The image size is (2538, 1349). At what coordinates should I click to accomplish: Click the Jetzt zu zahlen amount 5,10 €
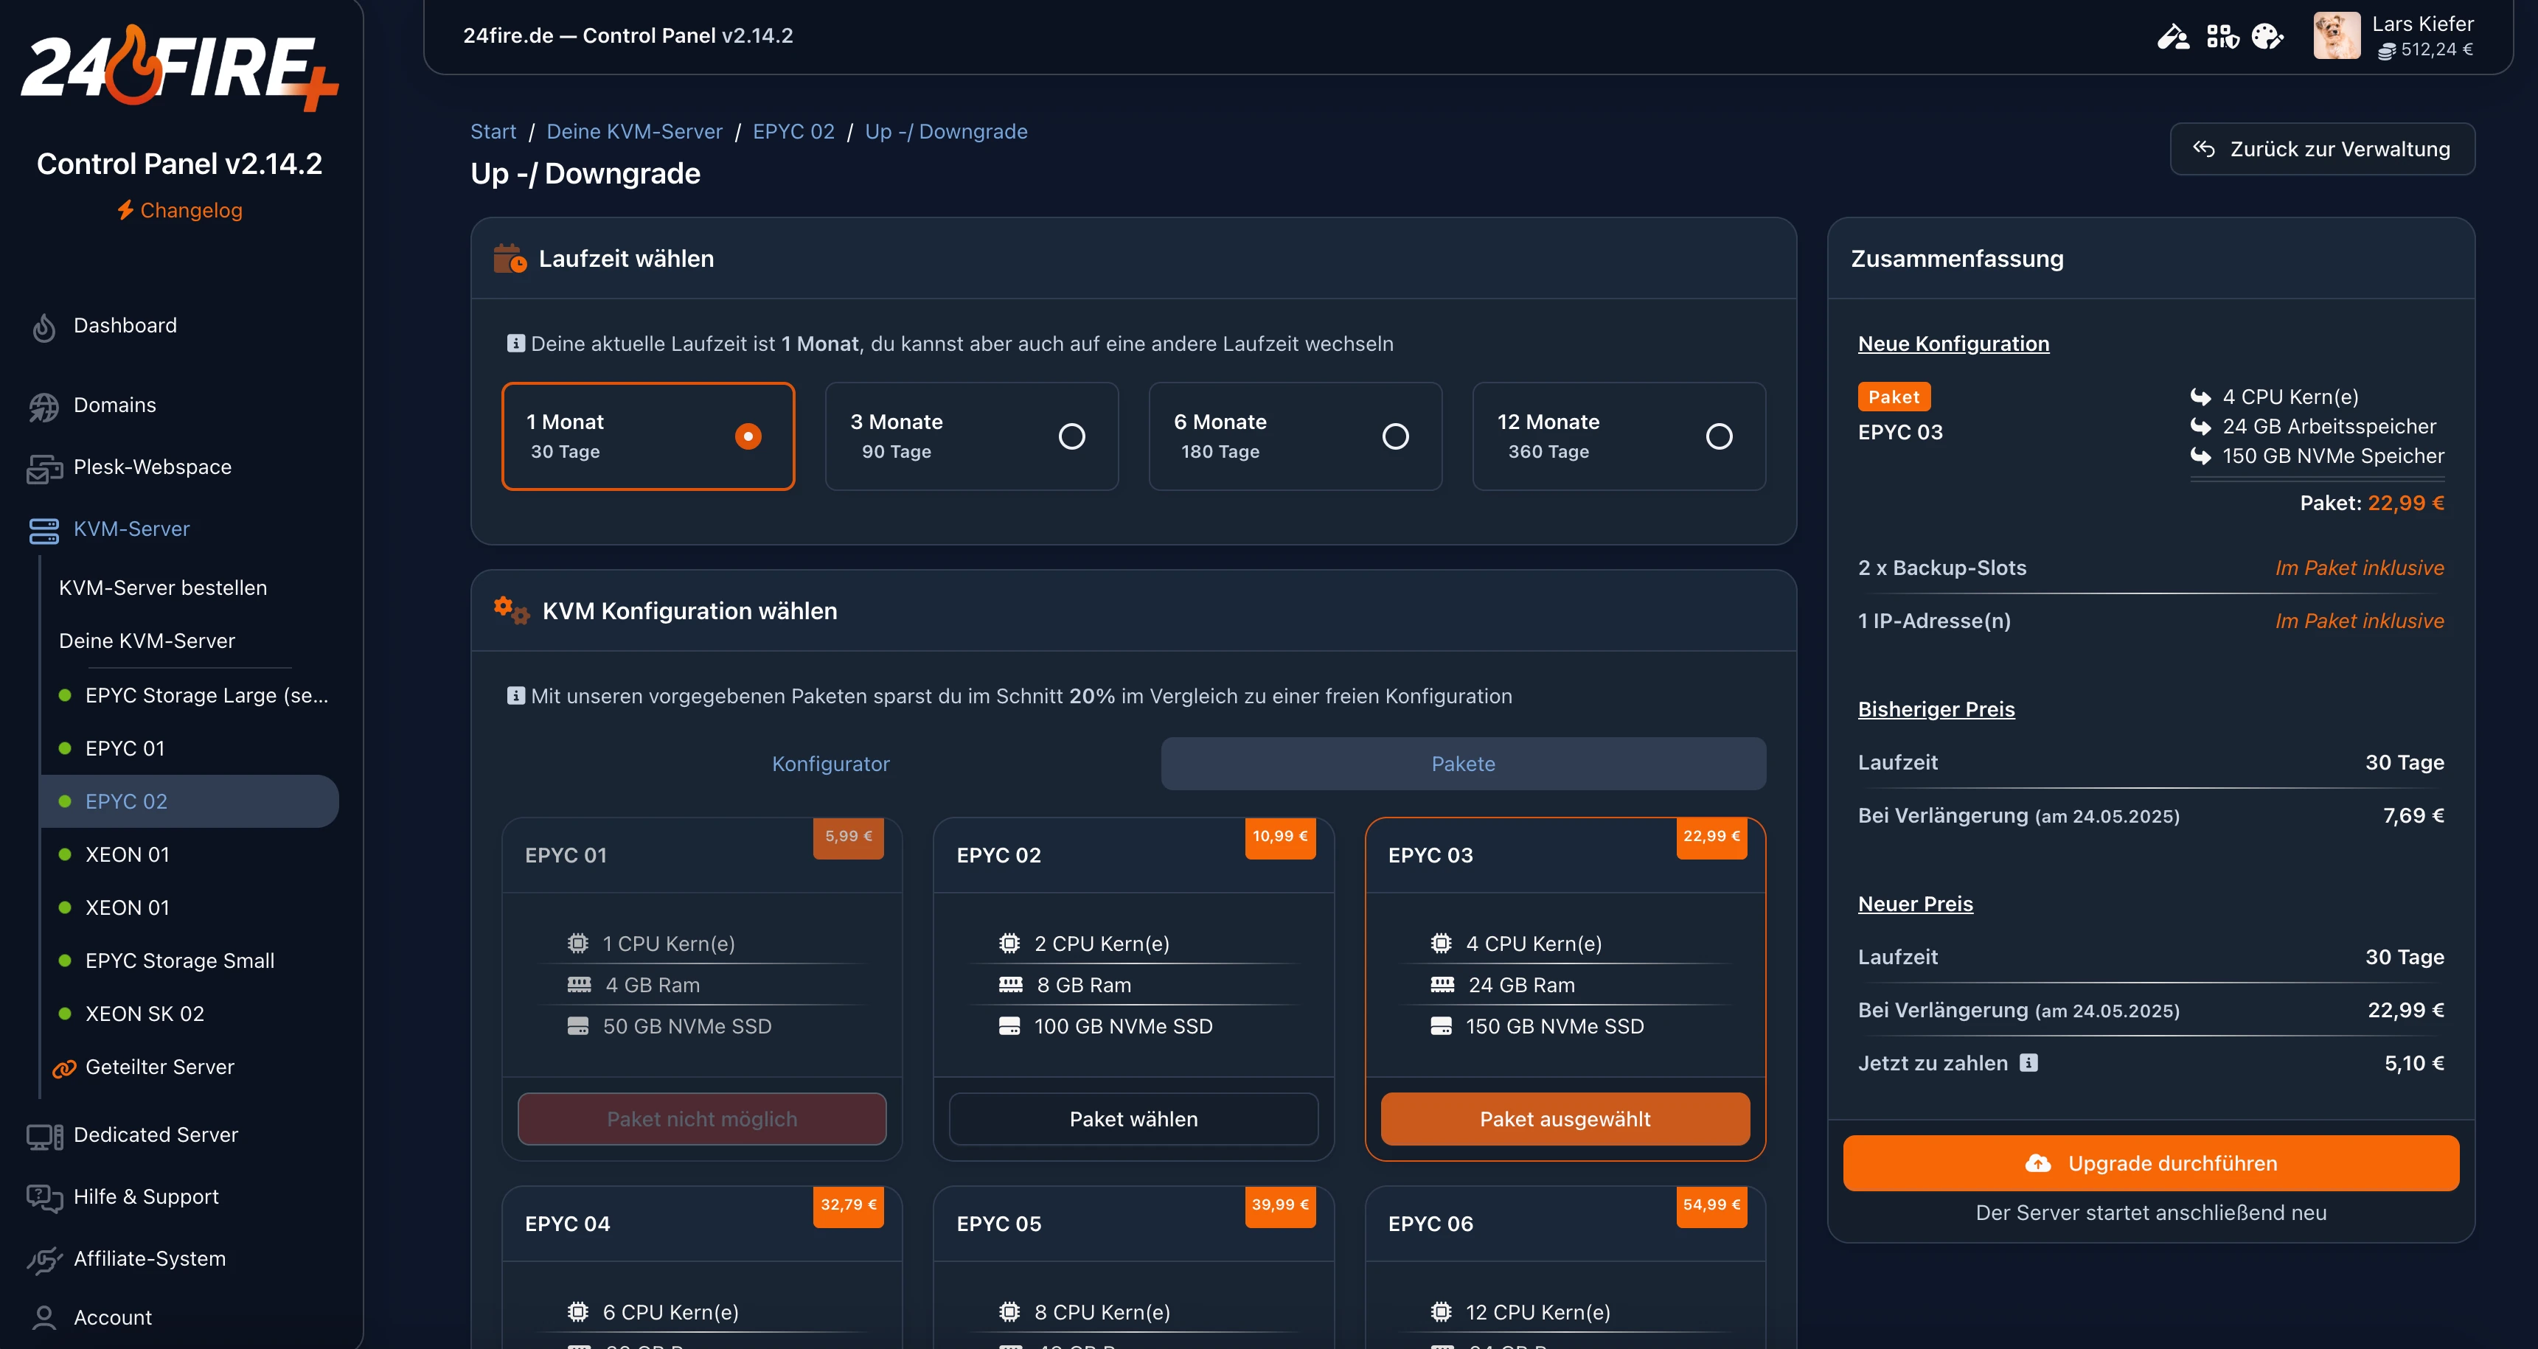(x=2413, y=1064)
